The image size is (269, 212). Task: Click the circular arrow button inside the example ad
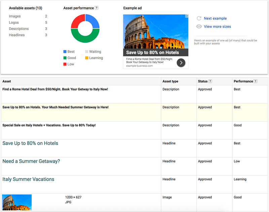181,63
